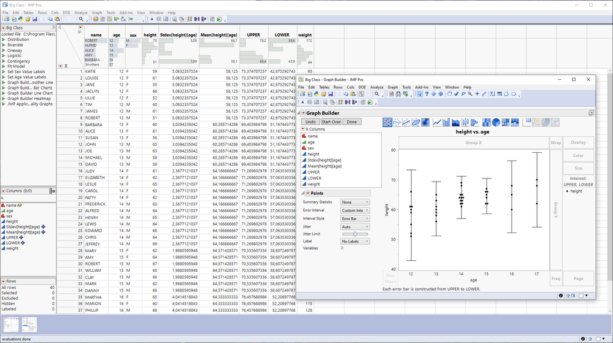Screen dimensions: 613x343
Task: Run the Bivariate table script
Action: (4, 45)
